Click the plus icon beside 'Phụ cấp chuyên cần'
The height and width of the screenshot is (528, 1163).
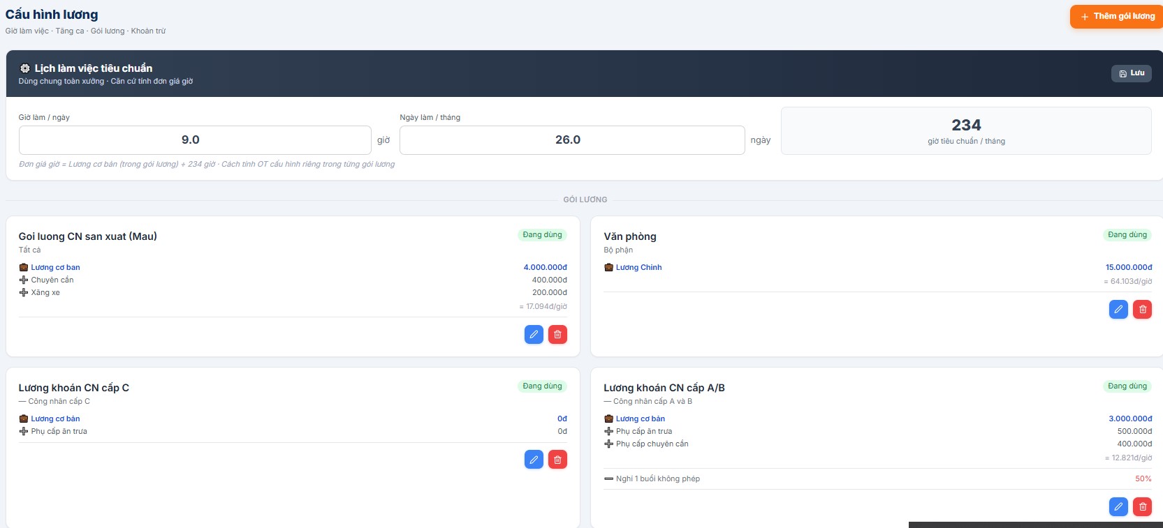coord(608,444)
